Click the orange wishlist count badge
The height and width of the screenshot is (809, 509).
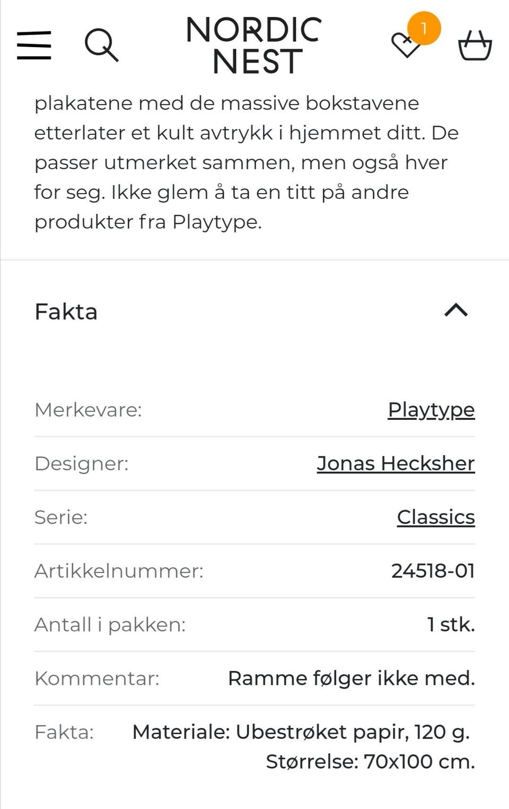tap(424, 28)
